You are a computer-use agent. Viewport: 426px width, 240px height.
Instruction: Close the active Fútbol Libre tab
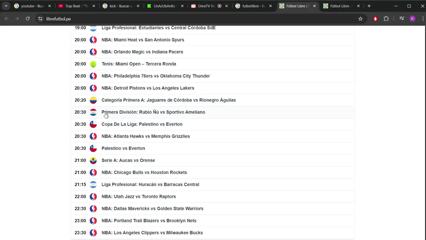click(315, 6)
